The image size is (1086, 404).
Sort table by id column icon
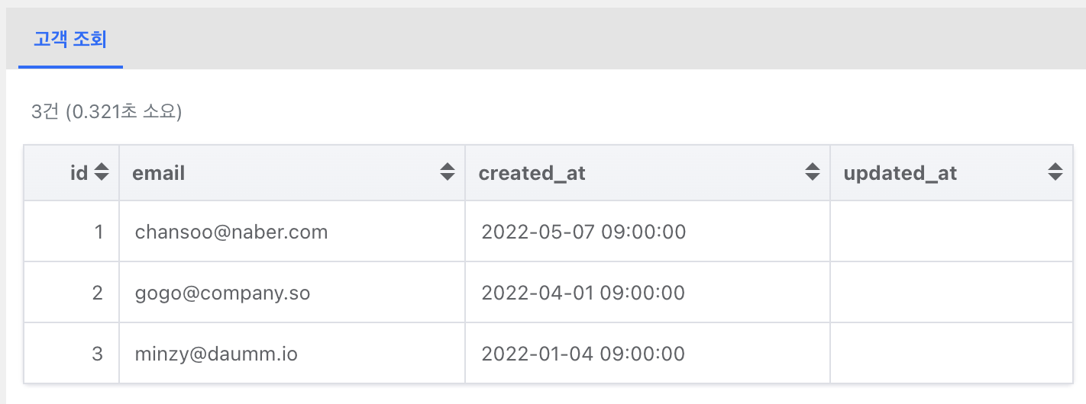click(x=102, y=173)
